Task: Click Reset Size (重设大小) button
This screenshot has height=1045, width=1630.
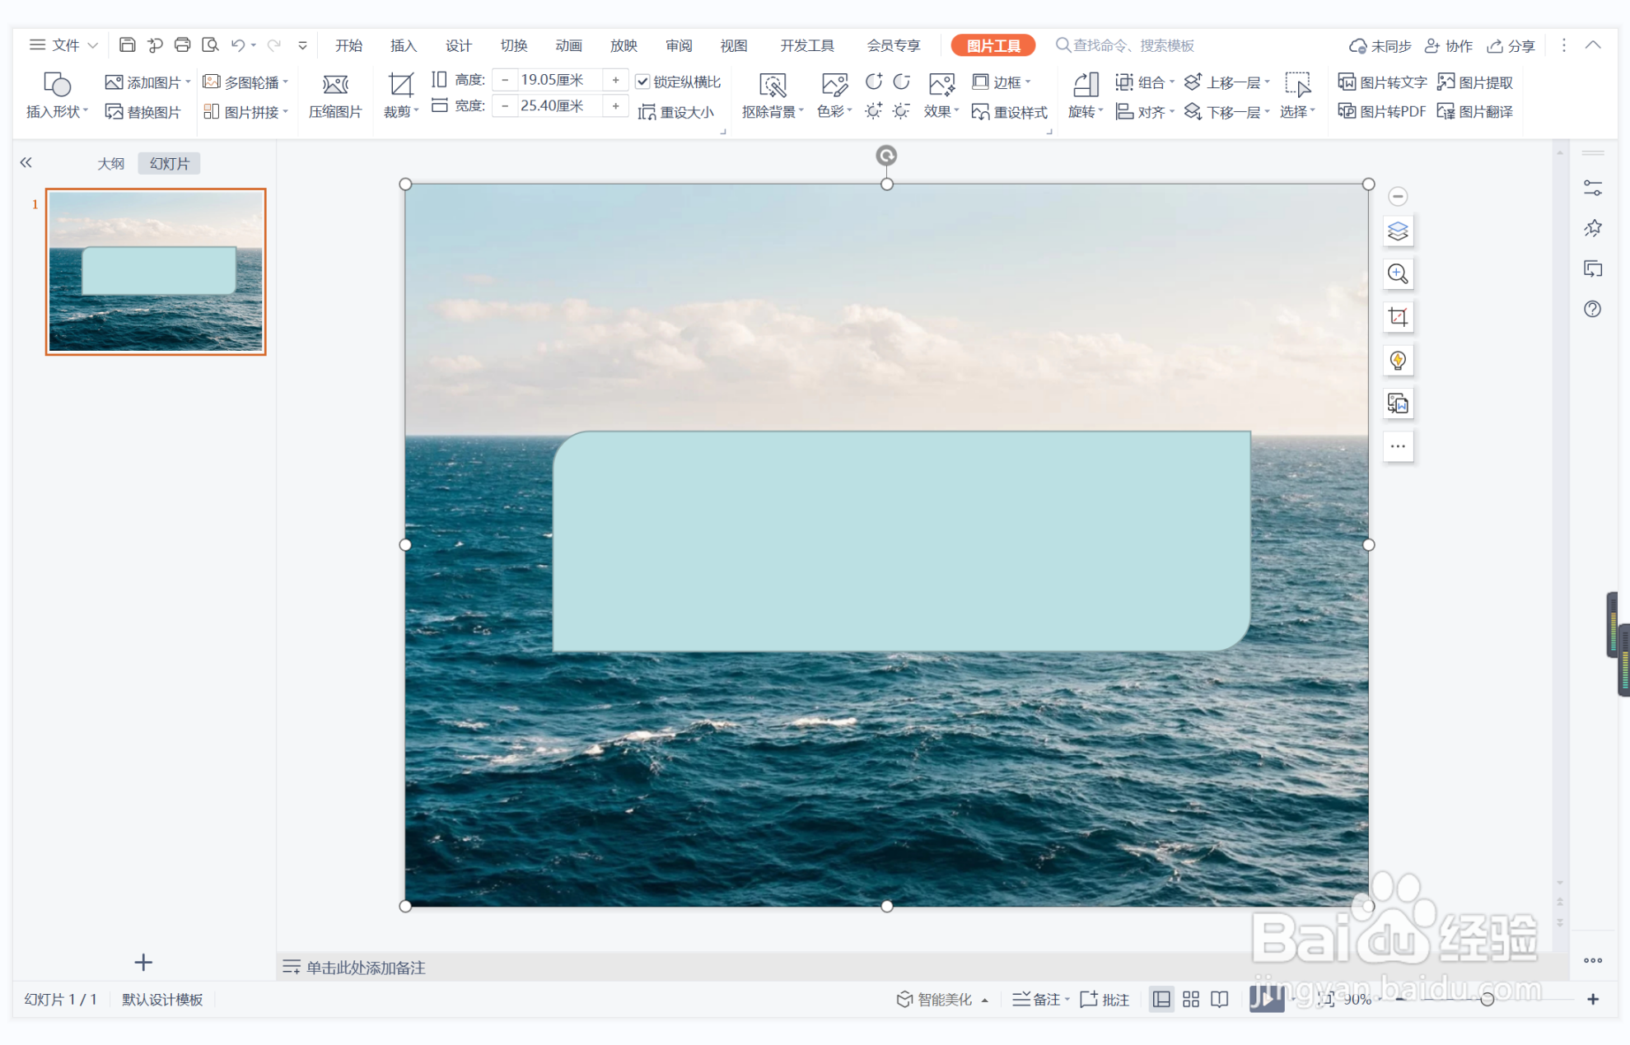Action: click(x=676, y=112)
